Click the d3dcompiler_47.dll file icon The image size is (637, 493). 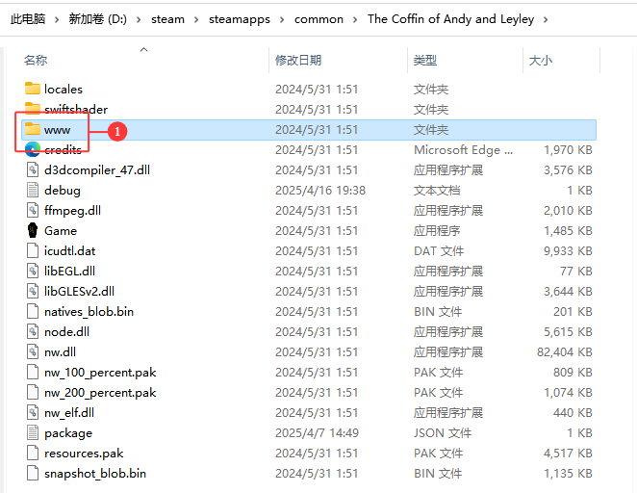pos(33,169)
